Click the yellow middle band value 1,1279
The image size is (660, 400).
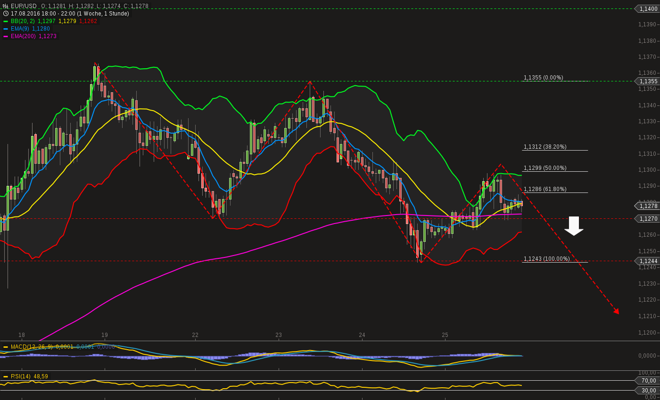[x=67, y=21]
